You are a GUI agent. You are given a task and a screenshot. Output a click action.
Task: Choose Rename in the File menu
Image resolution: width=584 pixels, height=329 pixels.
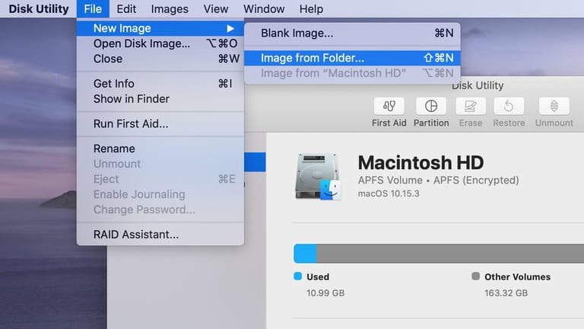coord(160,149)
